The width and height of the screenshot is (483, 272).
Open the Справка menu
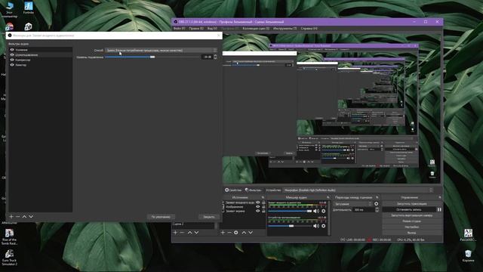click(309, 29)
